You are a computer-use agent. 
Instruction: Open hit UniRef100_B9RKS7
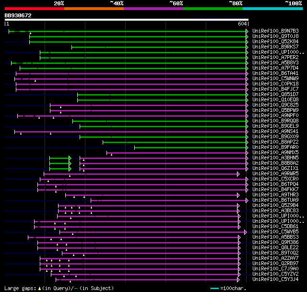275,47
